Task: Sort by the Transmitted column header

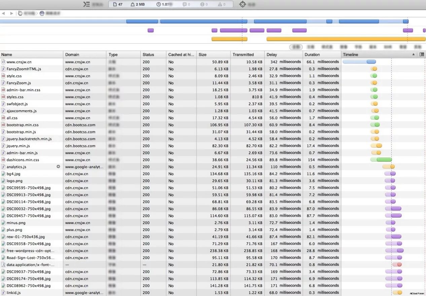Action: click(247, 54)
